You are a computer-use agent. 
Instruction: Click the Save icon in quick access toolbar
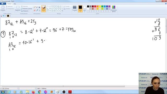(1, 16)
